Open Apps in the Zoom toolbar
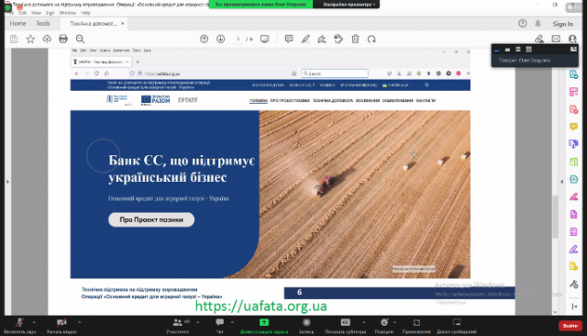 [416, 325]
